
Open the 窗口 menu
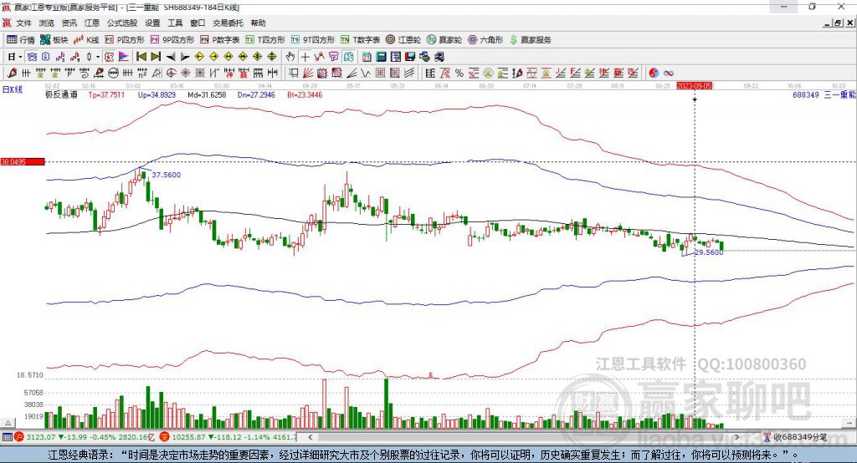pos(198,23)
